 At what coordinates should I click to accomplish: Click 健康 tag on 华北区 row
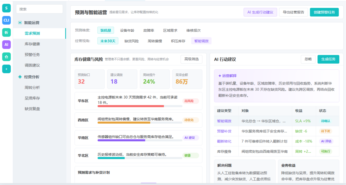point(191,155)
